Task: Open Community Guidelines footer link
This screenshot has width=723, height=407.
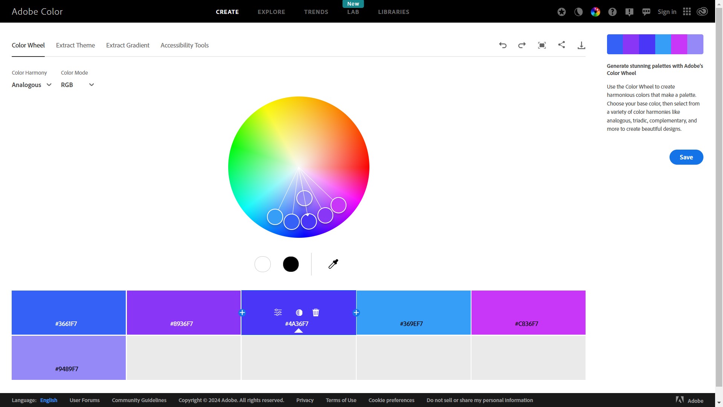Action: point(139,400)
